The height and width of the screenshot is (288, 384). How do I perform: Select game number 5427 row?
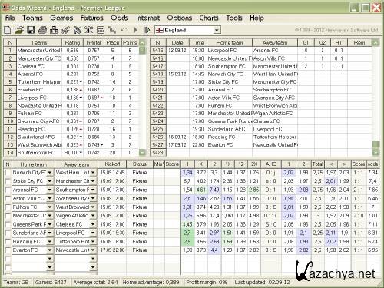(x=261, y=145)
